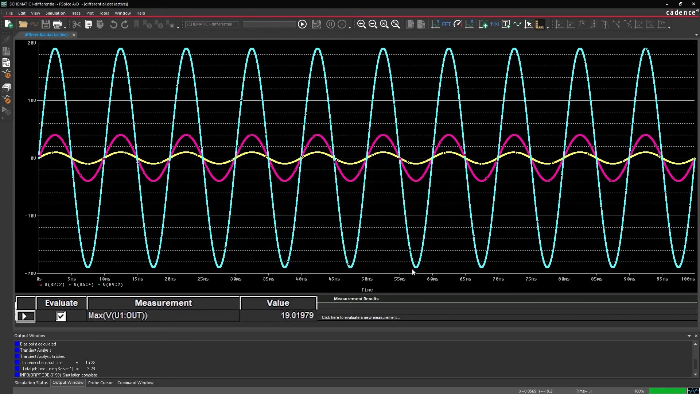Toggle log X axis

(470, 24)
